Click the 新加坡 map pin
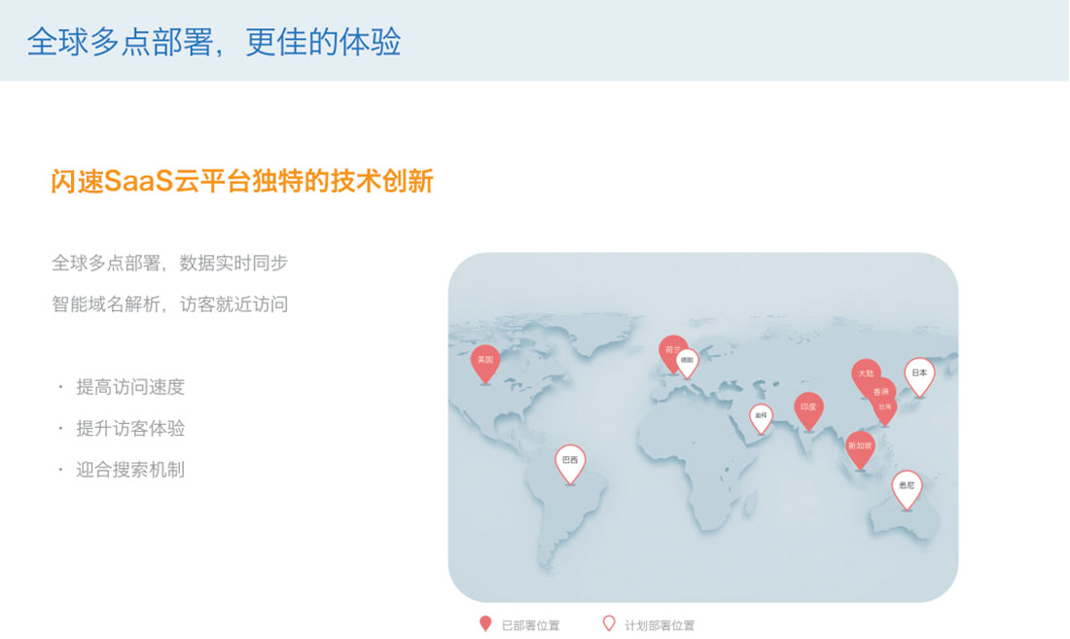This screenshot has height=639, width=1070. pyautogui.click(x=860, y=446)
